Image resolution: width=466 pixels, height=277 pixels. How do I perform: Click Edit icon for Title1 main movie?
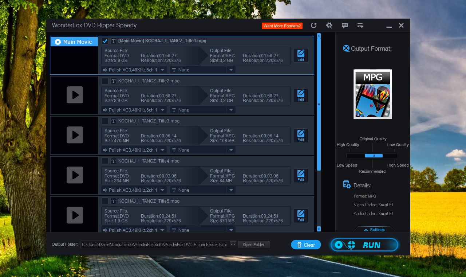click(x=301, y=55)
